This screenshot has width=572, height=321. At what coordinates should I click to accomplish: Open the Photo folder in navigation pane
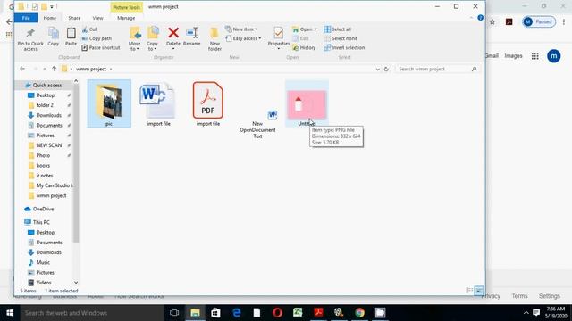(x=43, y=155)
